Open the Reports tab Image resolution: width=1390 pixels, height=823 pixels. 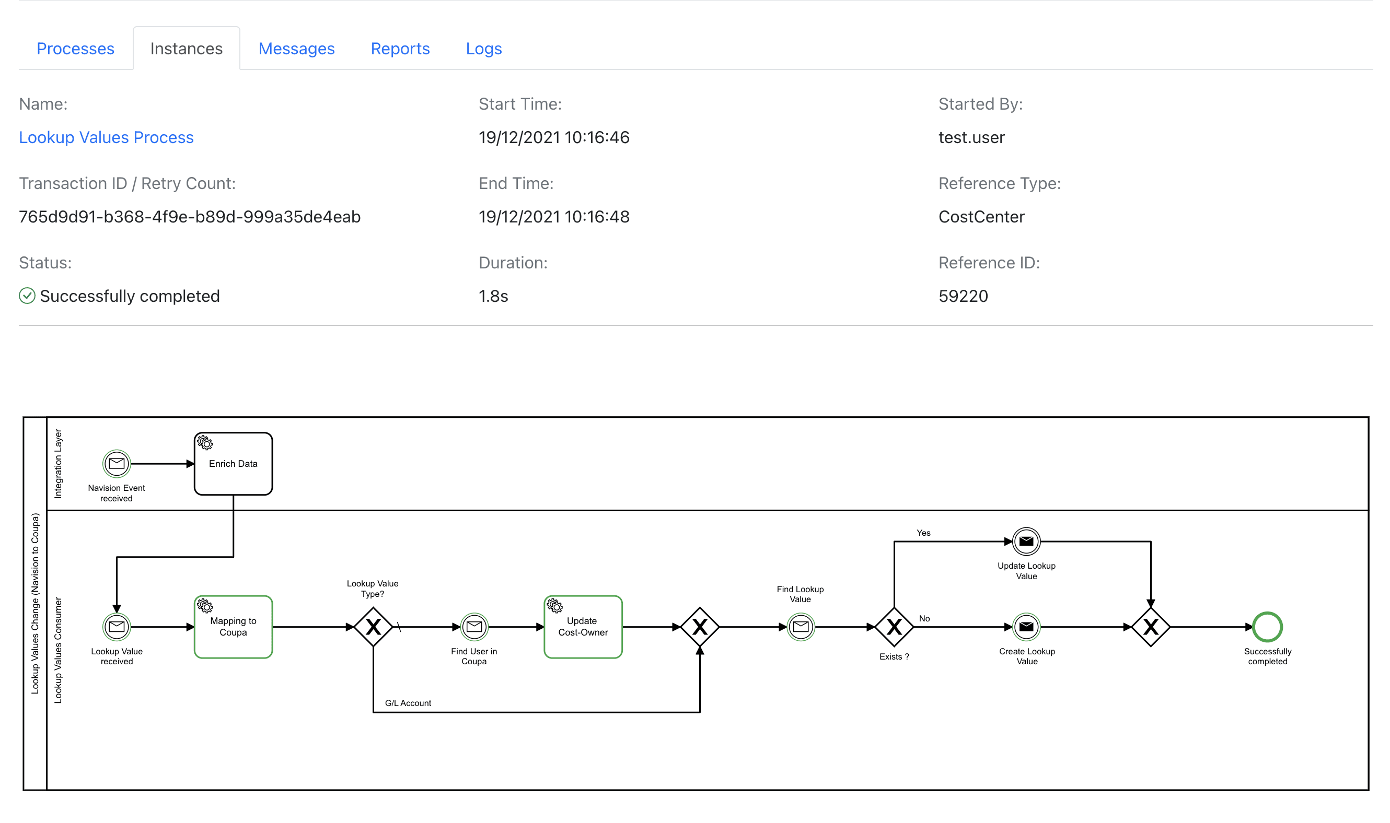[x=400, y=48]
